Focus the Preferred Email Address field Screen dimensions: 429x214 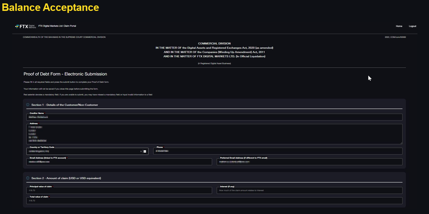pyautogui.click(x=309, y=162)
